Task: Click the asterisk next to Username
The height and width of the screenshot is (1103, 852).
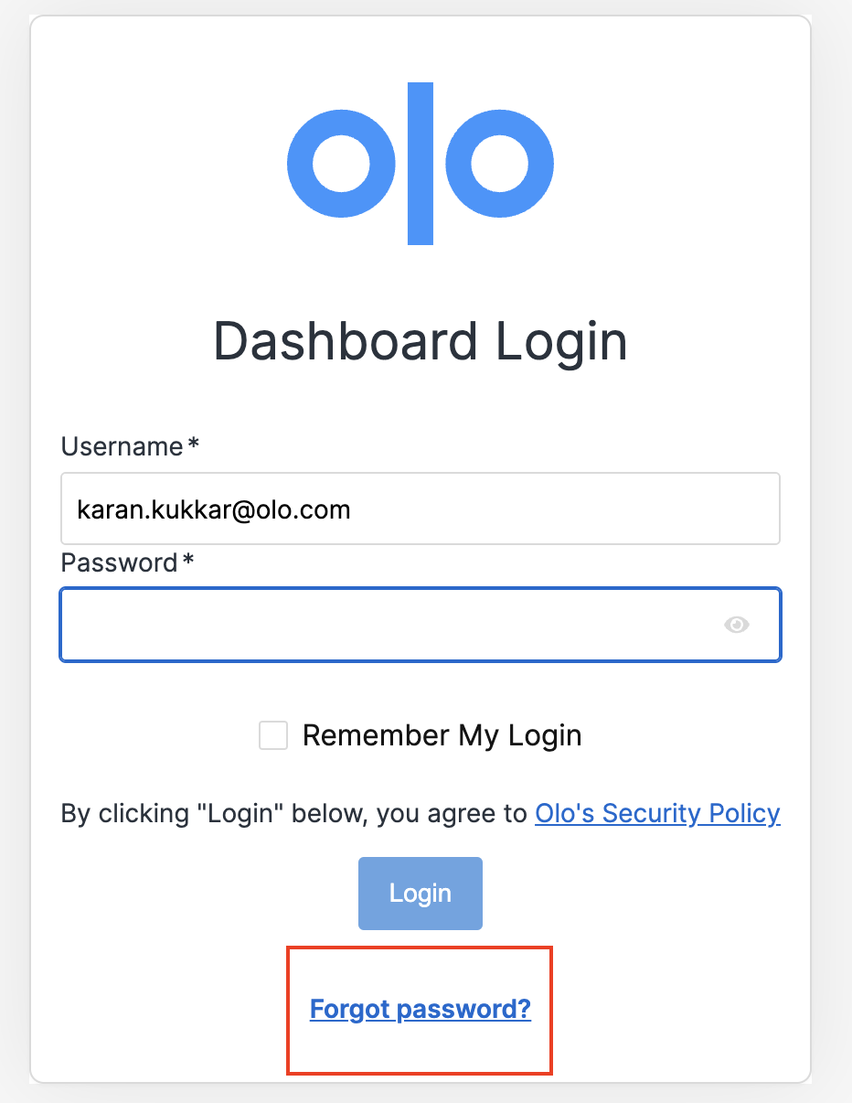Action: point(193,444)
